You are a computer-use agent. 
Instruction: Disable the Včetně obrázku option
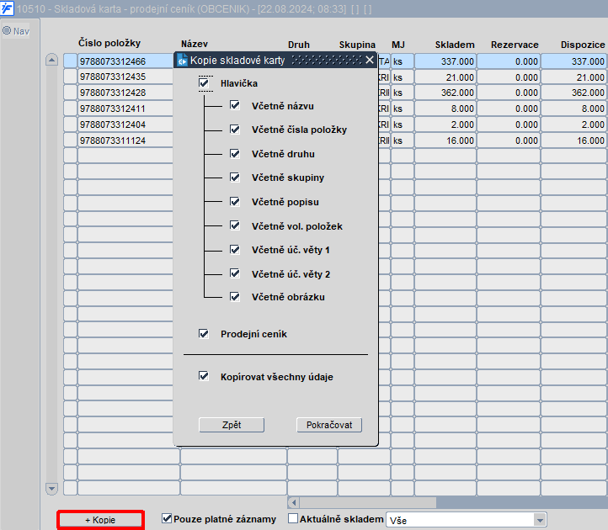pyautogui.click(x=235, y=297)
